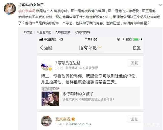Rotate image left with 向左旋转
This screenshot has width=163, height=130.
point(63,32)
